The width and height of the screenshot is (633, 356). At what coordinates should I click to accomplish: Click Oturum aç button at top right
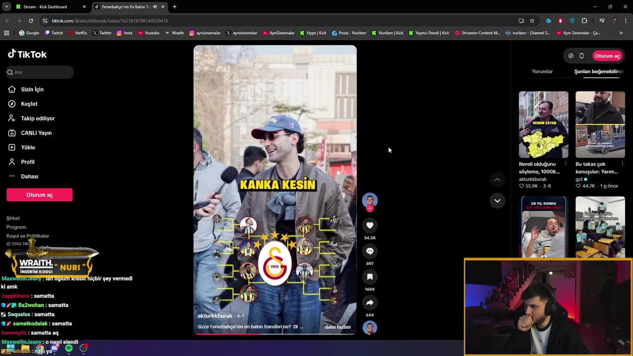[x=607, y=56]
